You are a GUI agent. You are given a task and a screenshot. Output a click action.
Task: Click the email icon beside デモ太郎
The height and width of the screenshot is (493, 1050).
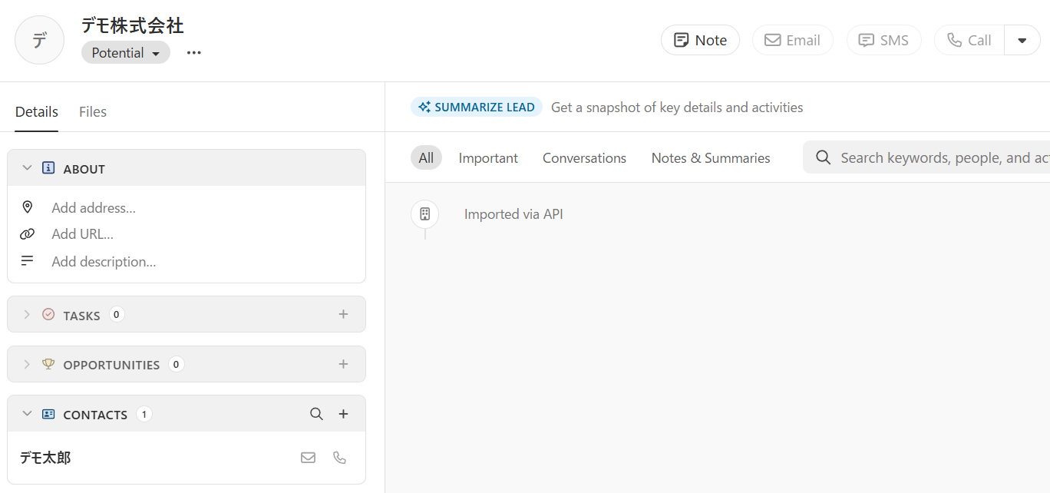pos(308,458)
